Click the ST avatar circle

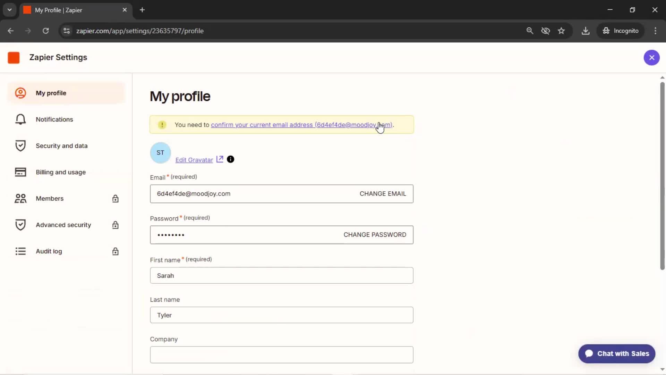pos(160,153)
